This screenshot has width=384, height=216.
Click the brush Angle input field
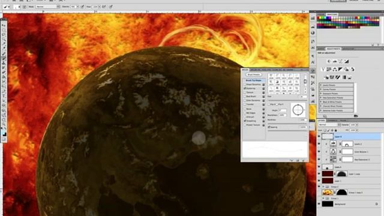pos(283,110)
